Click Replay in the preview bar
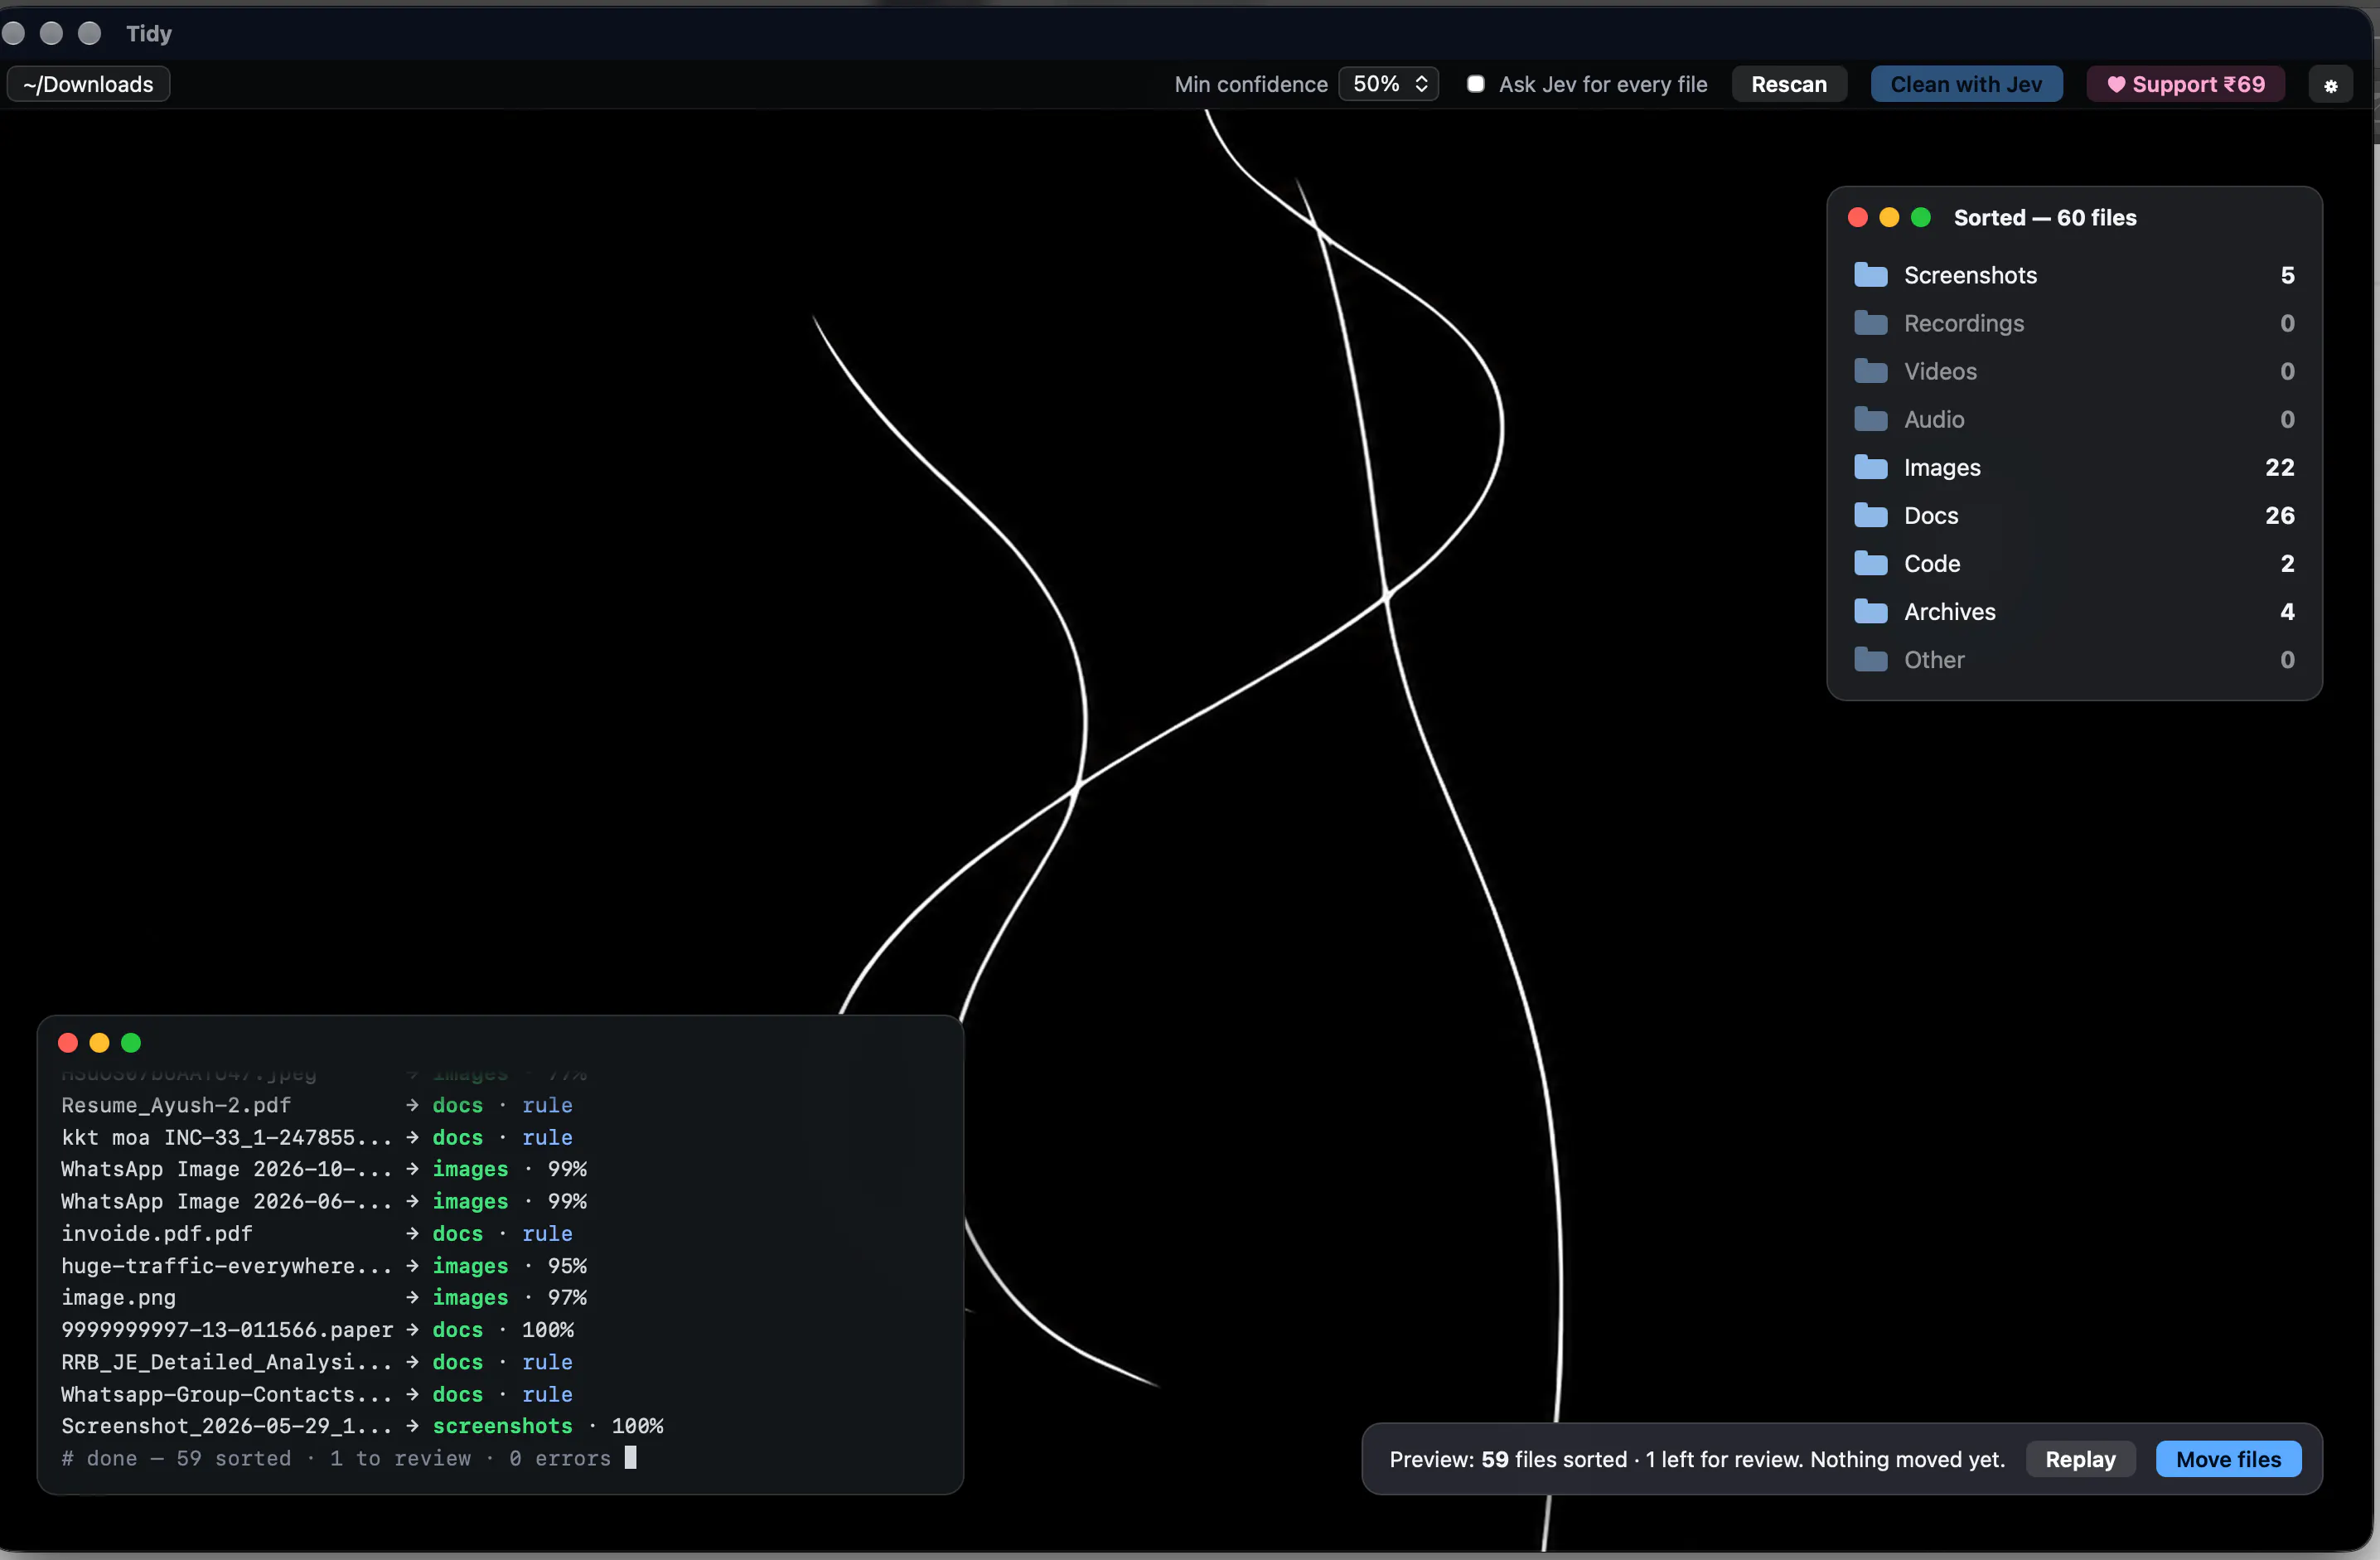The image size is (2380, 1560). point(2080,1459)
